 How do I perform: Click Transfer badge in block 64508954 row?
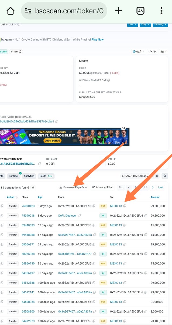click(x=13, y=302)
